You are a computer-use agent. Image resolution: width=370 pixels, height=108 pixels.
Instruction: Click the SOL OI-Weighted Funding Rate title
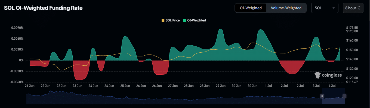(x=43, y=8)
